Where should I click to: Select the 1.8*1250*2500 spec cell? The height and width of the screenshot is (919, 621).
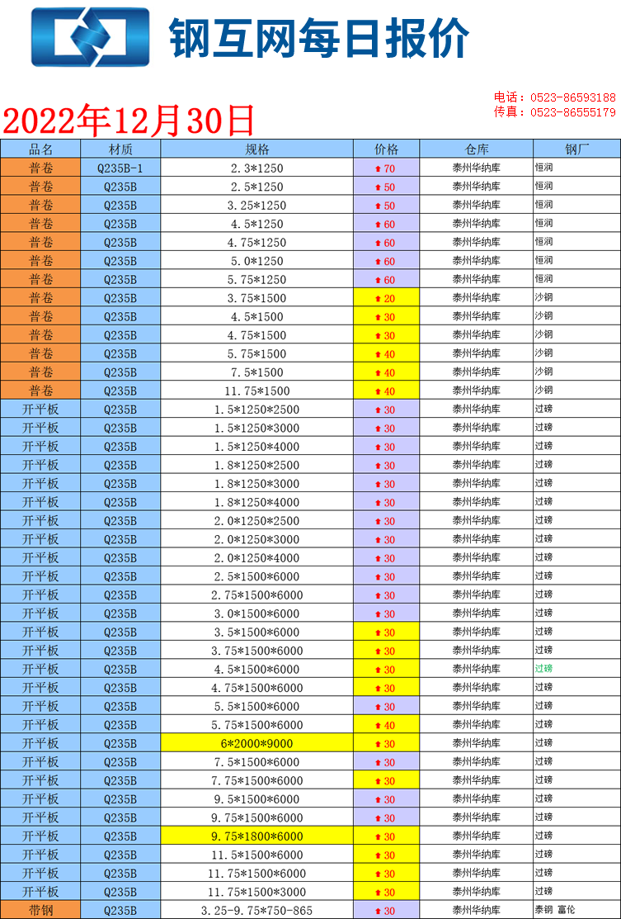pos(257,466)
